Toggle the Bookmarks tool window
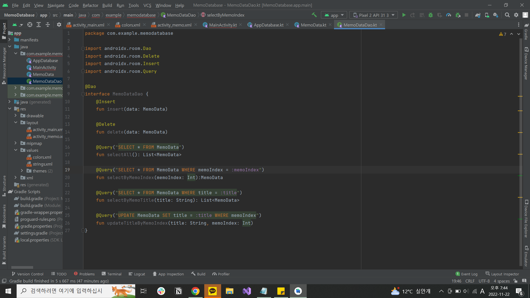The height and width of the screenshot is (298, 530). 4,216
